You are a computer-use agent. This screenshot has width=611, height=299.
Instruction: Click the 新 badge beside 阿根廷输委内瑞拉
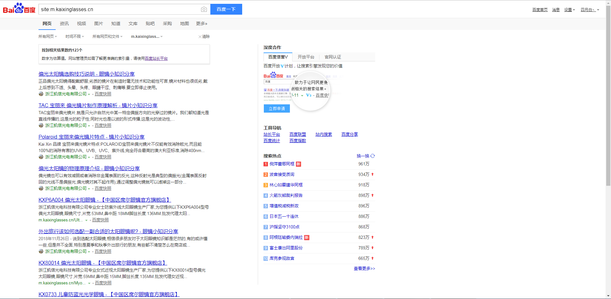306,238
